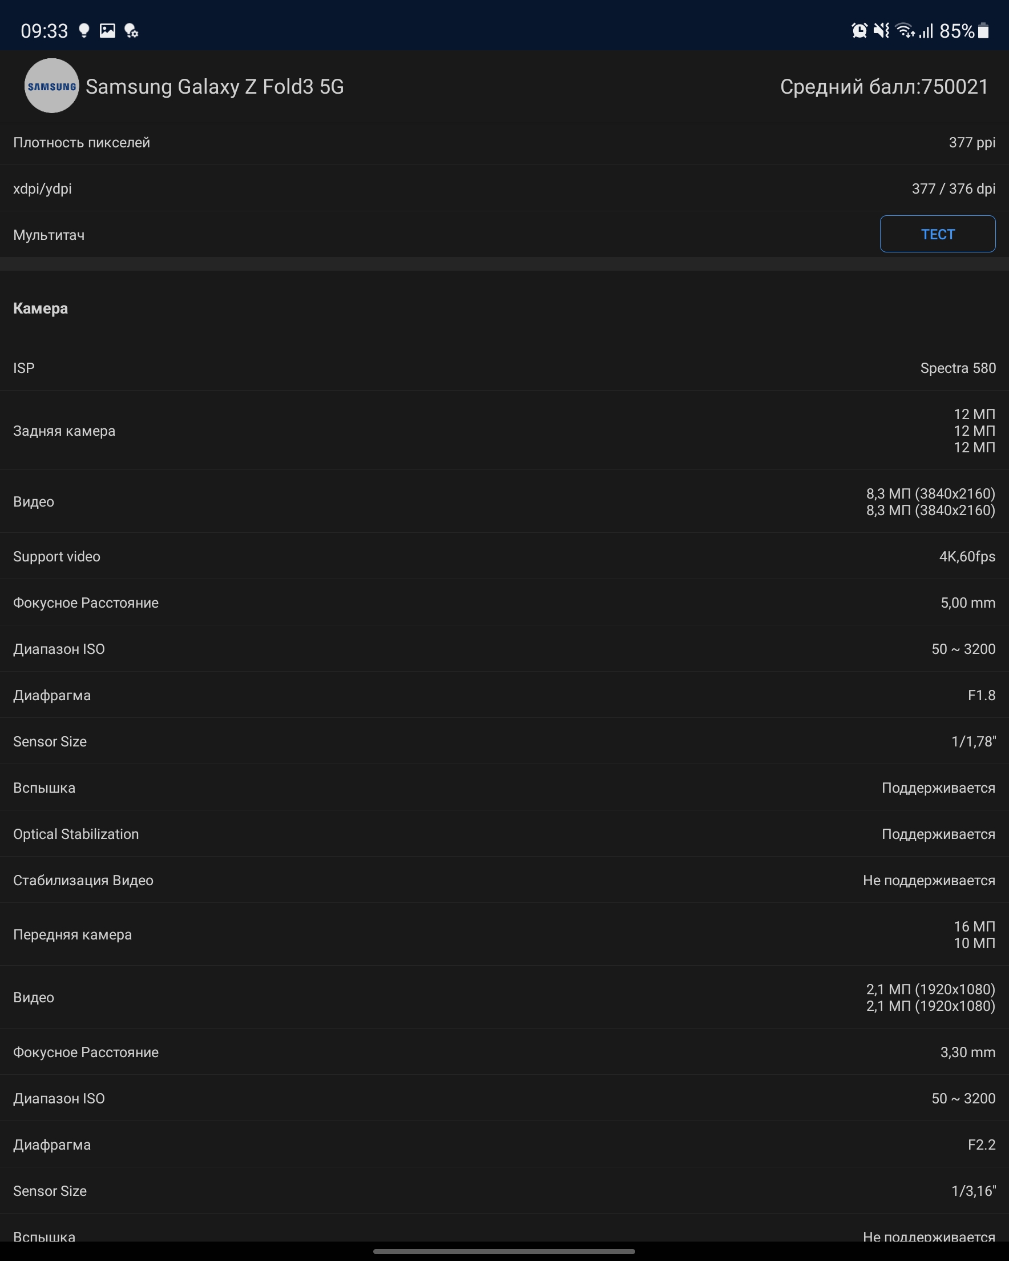The image size is (1009, 1261).
Task: Tap the Средний балл:750021 score text
Action: click(883, 87)
